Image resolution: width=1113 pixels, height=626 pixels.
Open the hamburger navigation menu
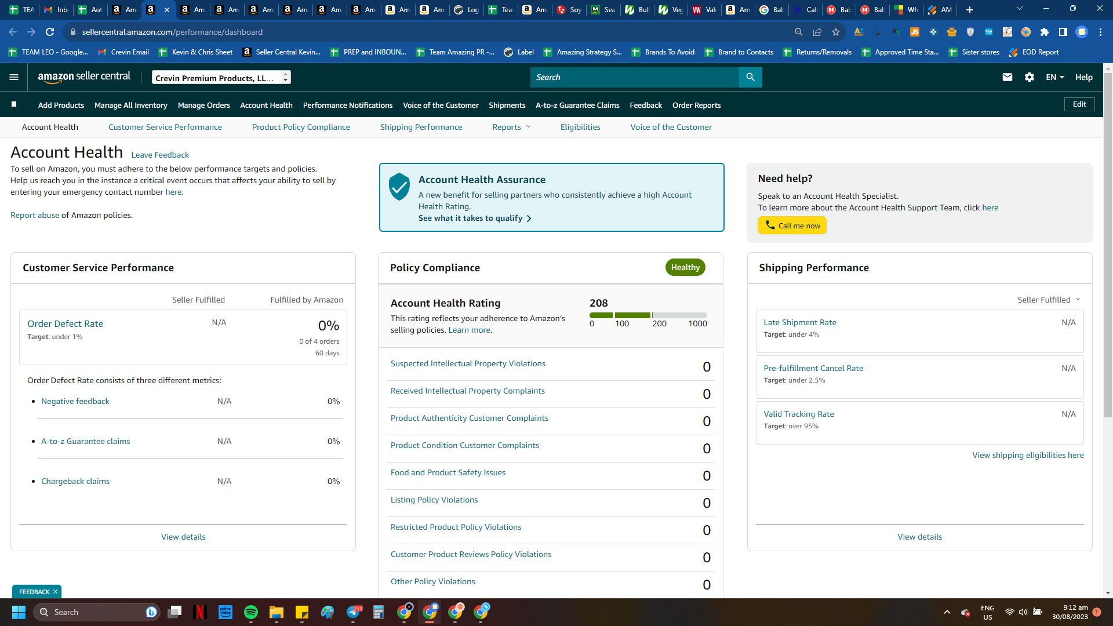(14, 77)
